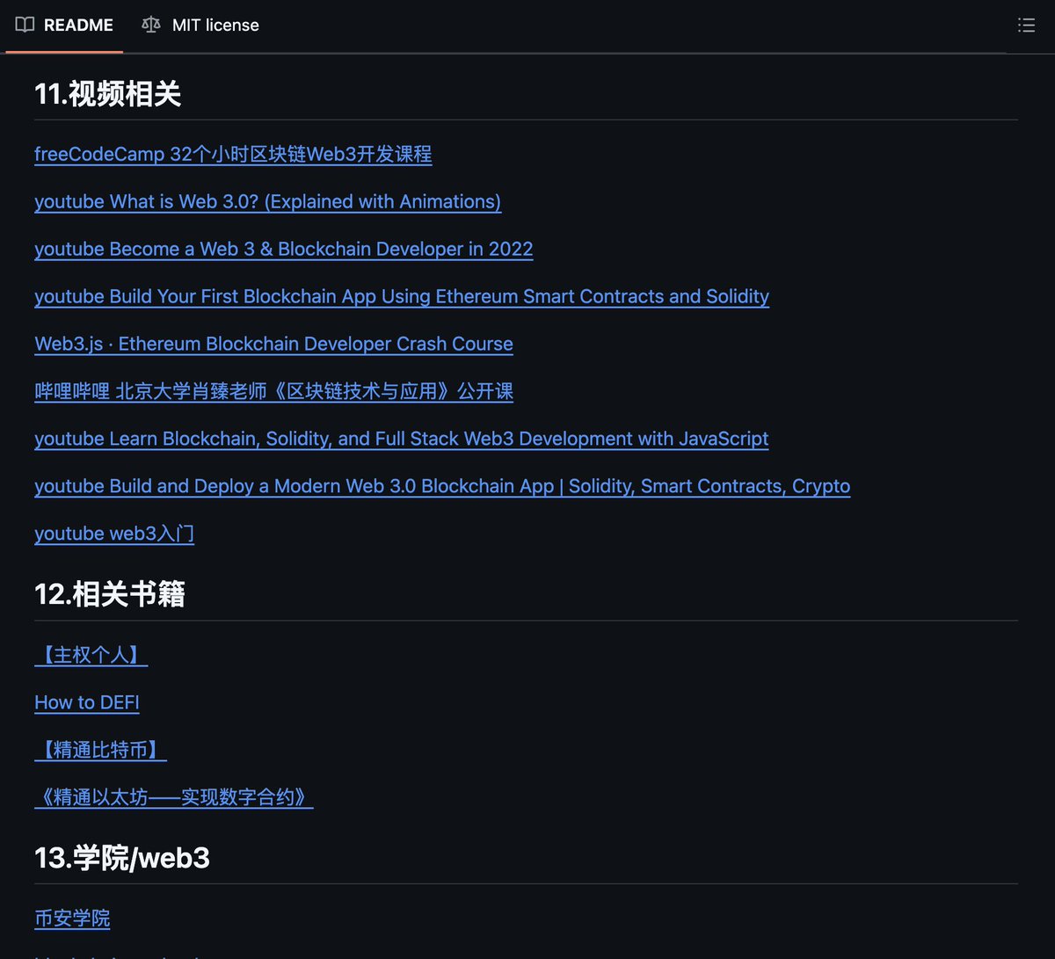Click the book icon beside README

(25, 25)
